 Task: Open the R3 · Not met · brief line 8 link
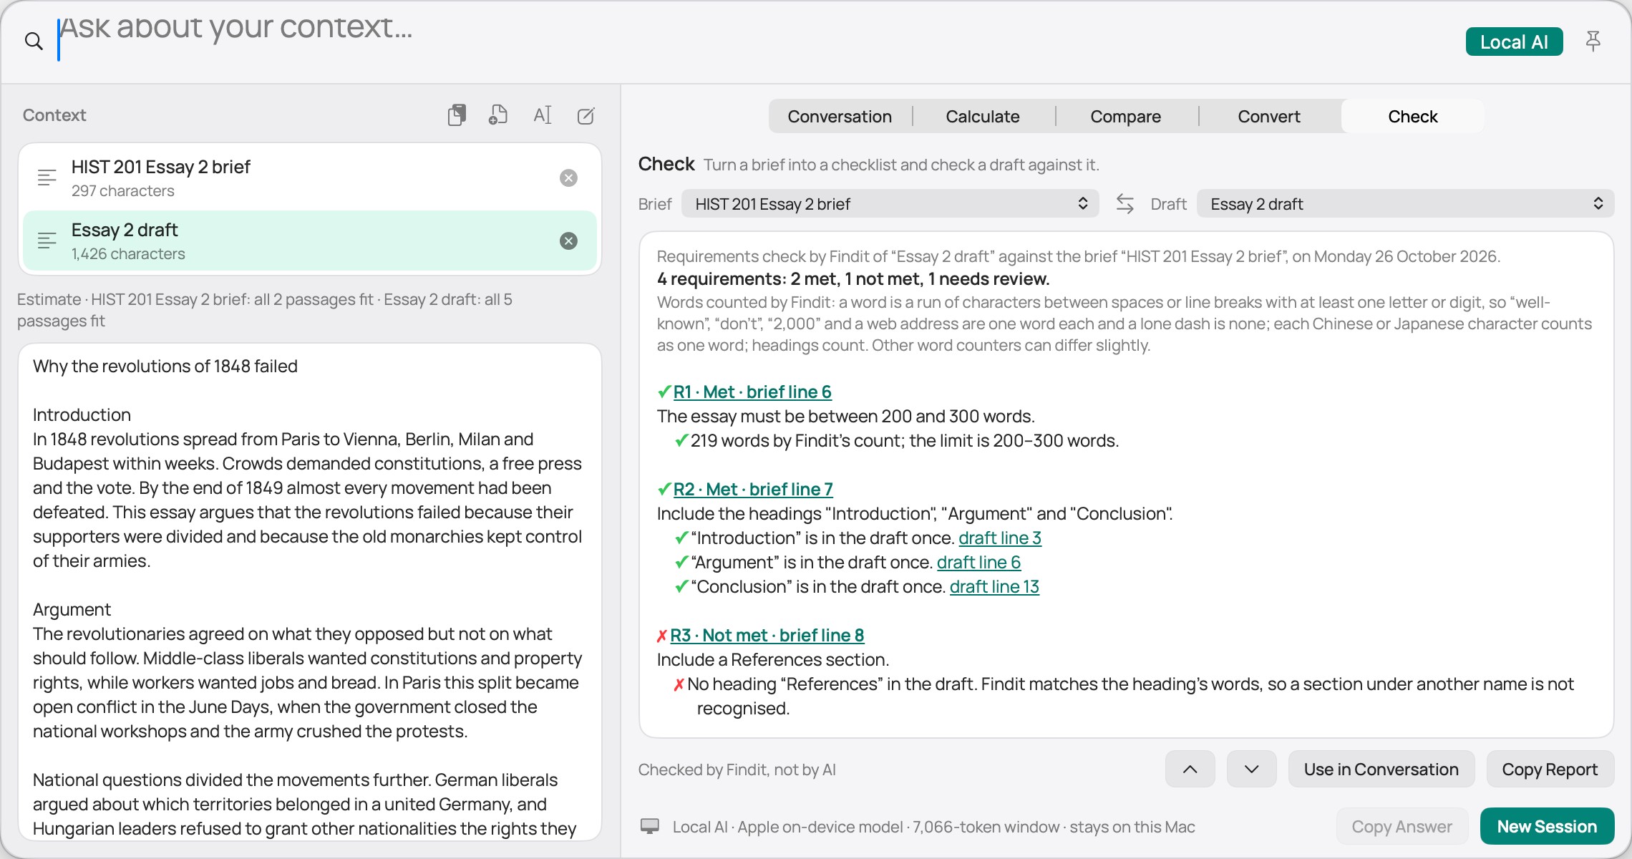click(x=767, y=635)
